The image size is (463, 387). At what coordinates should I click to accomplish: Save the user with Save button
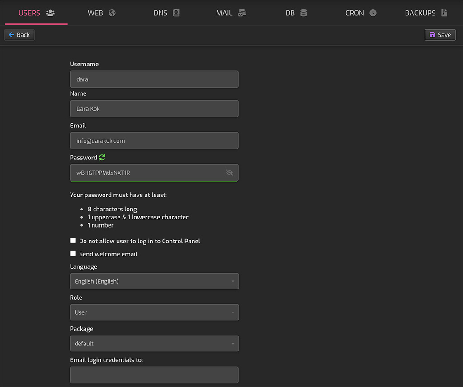(x=440, y=35)
